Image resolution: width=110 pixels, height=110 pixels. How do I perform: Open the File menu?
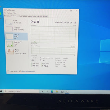coord(5,13)
